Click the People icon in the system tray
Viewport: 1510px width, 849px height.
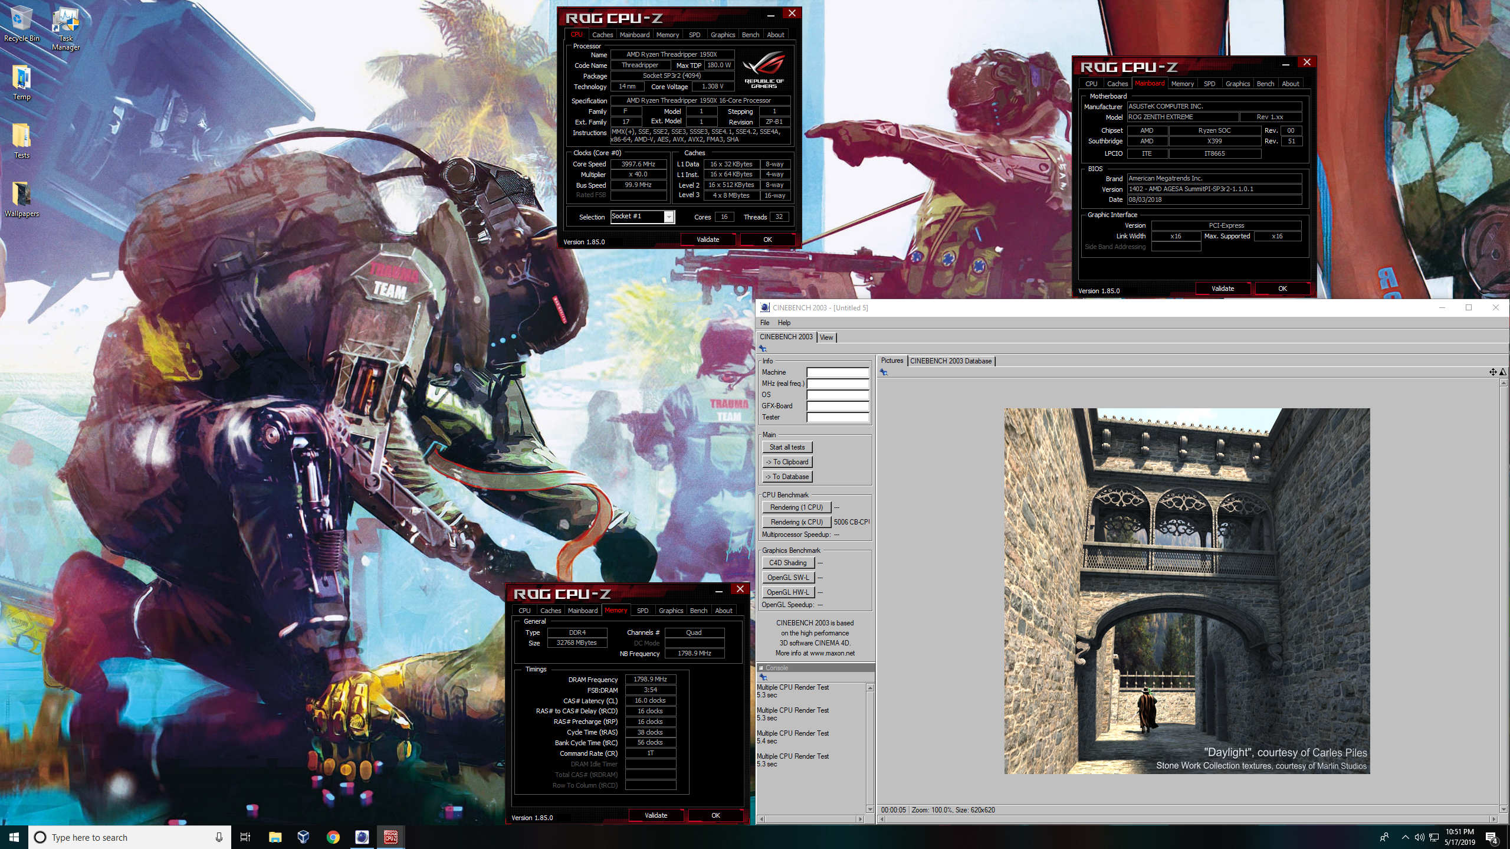tap(1384, 837)
